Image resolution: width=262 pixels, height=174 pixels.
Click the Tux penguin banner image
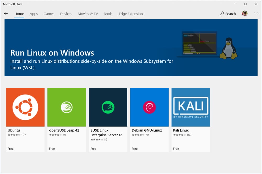pos(229,48)
